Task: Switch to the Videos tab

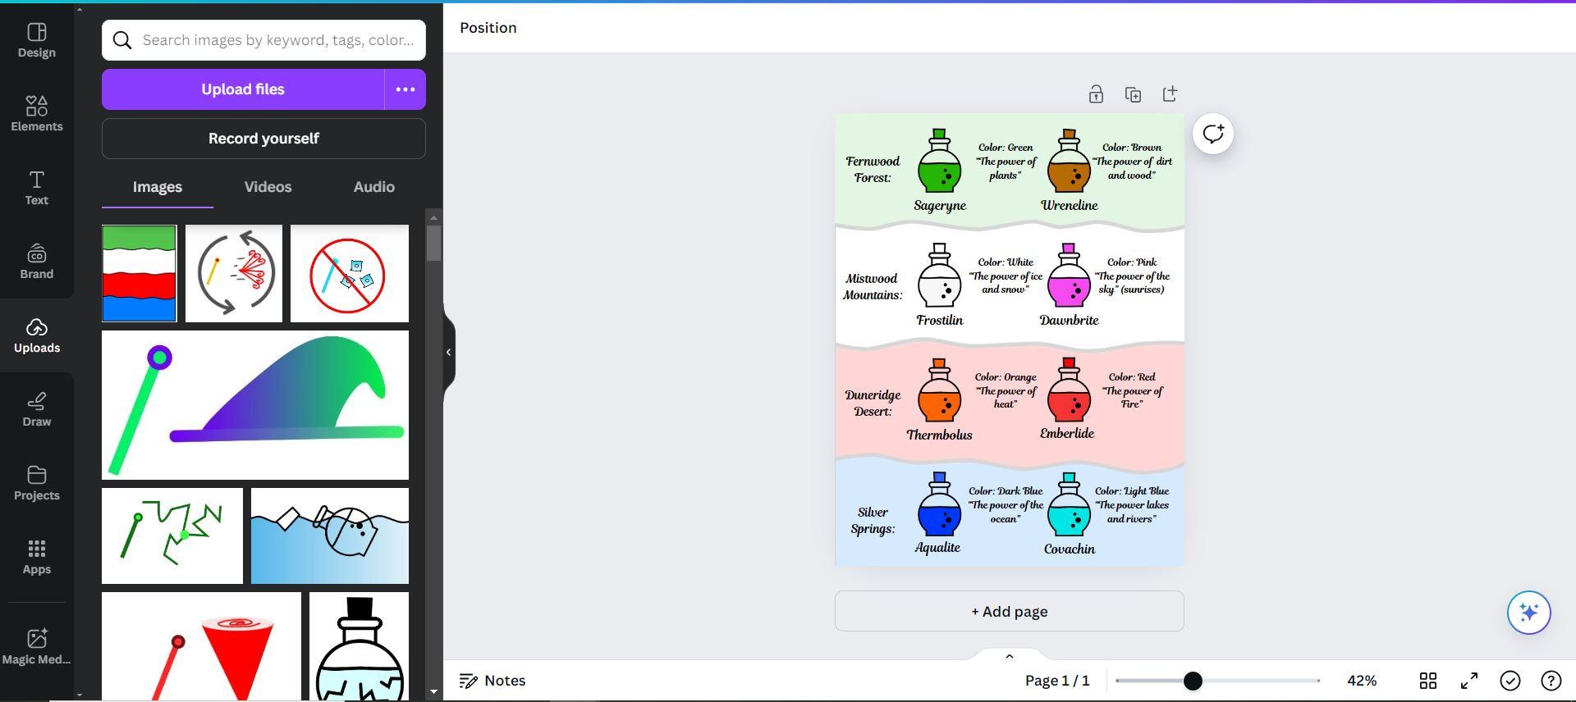Action: tap(268, 187)
